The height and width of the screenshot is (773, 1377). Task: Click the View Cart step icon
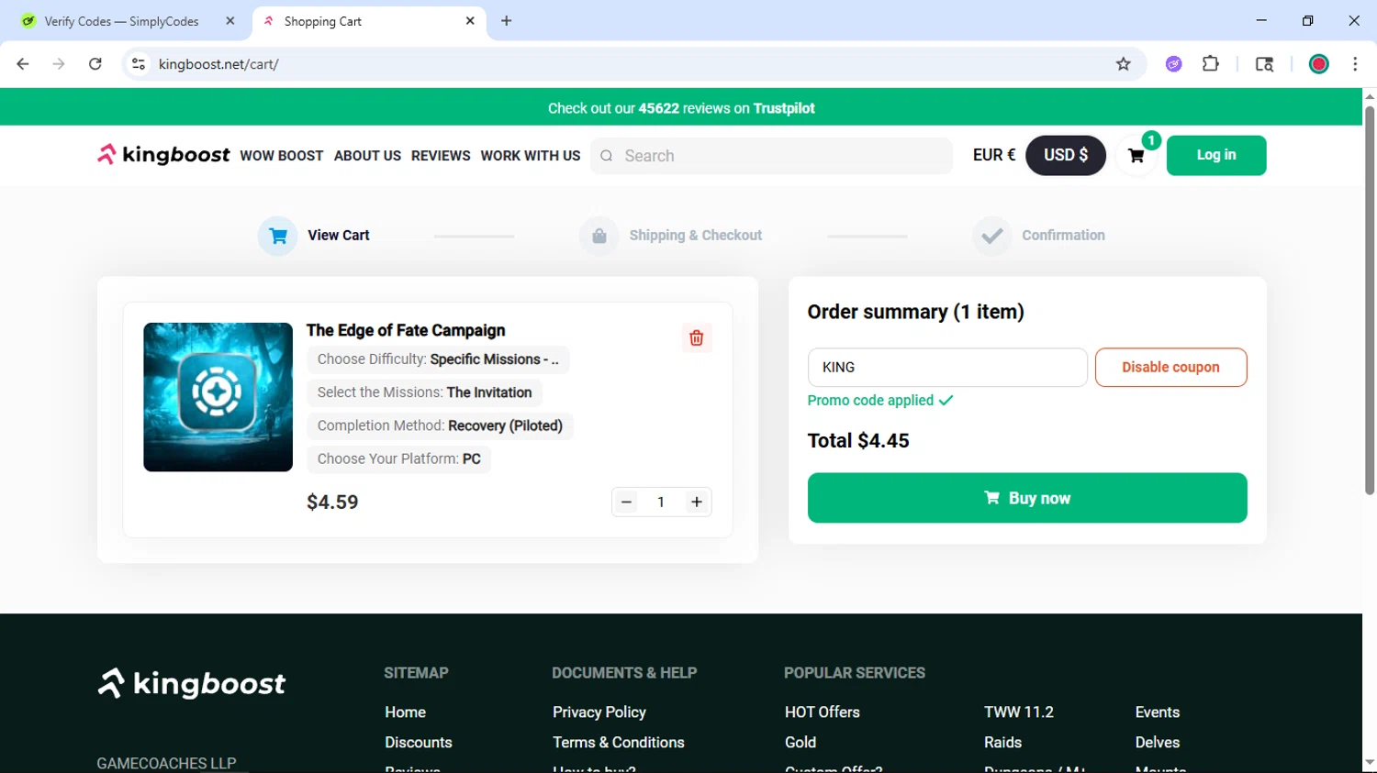[278, 236]
